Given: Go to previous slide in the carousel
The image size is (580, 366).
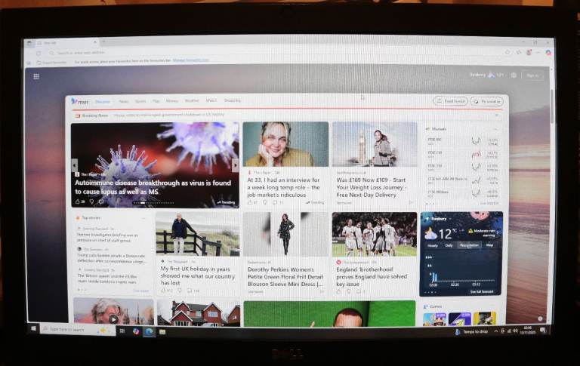Looking at the screenshot, I should [75, 166].
